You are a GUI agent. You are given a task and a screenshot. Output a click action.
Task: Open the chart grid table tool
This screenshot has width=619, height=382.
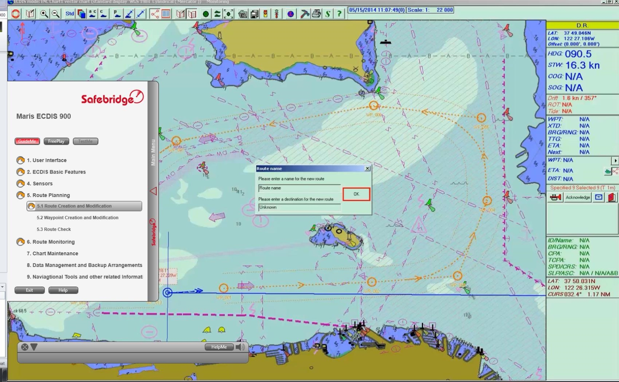tap(167, 14)
